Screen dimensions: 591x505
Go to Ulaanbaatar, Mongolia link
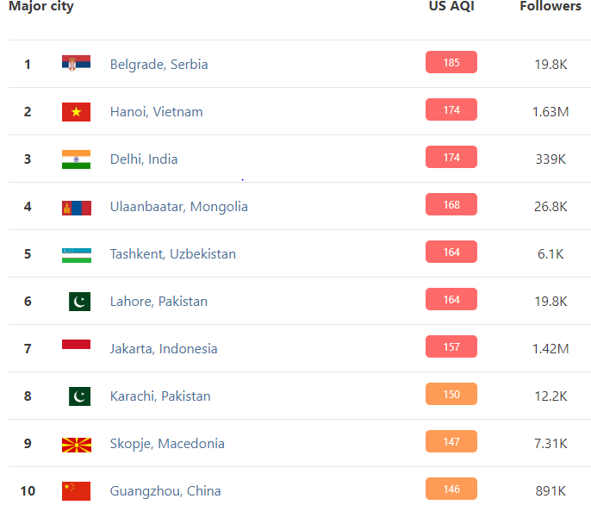point(178,207)
